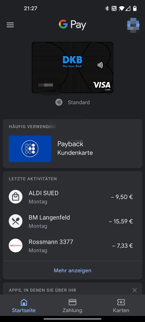Viewport: 145px width, 322px height.
Task: Open the ALDI SUED transaction
Action: click(72, 197)
